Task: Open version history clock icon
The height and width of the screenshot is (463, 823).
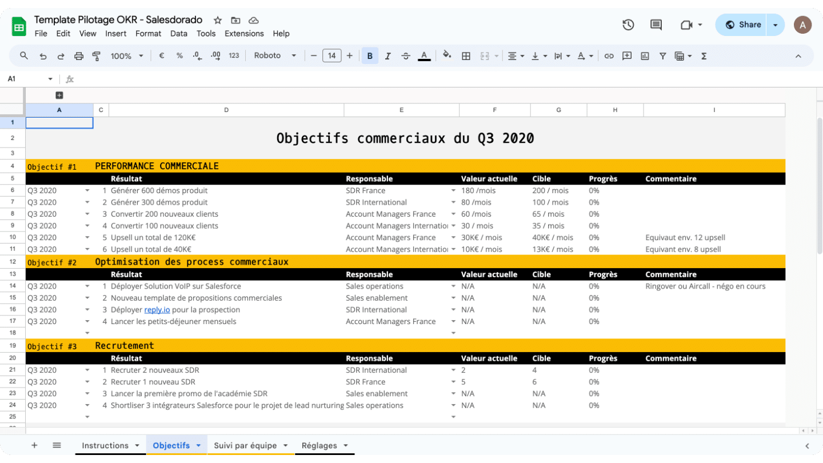Action: [x=628, y=25]
